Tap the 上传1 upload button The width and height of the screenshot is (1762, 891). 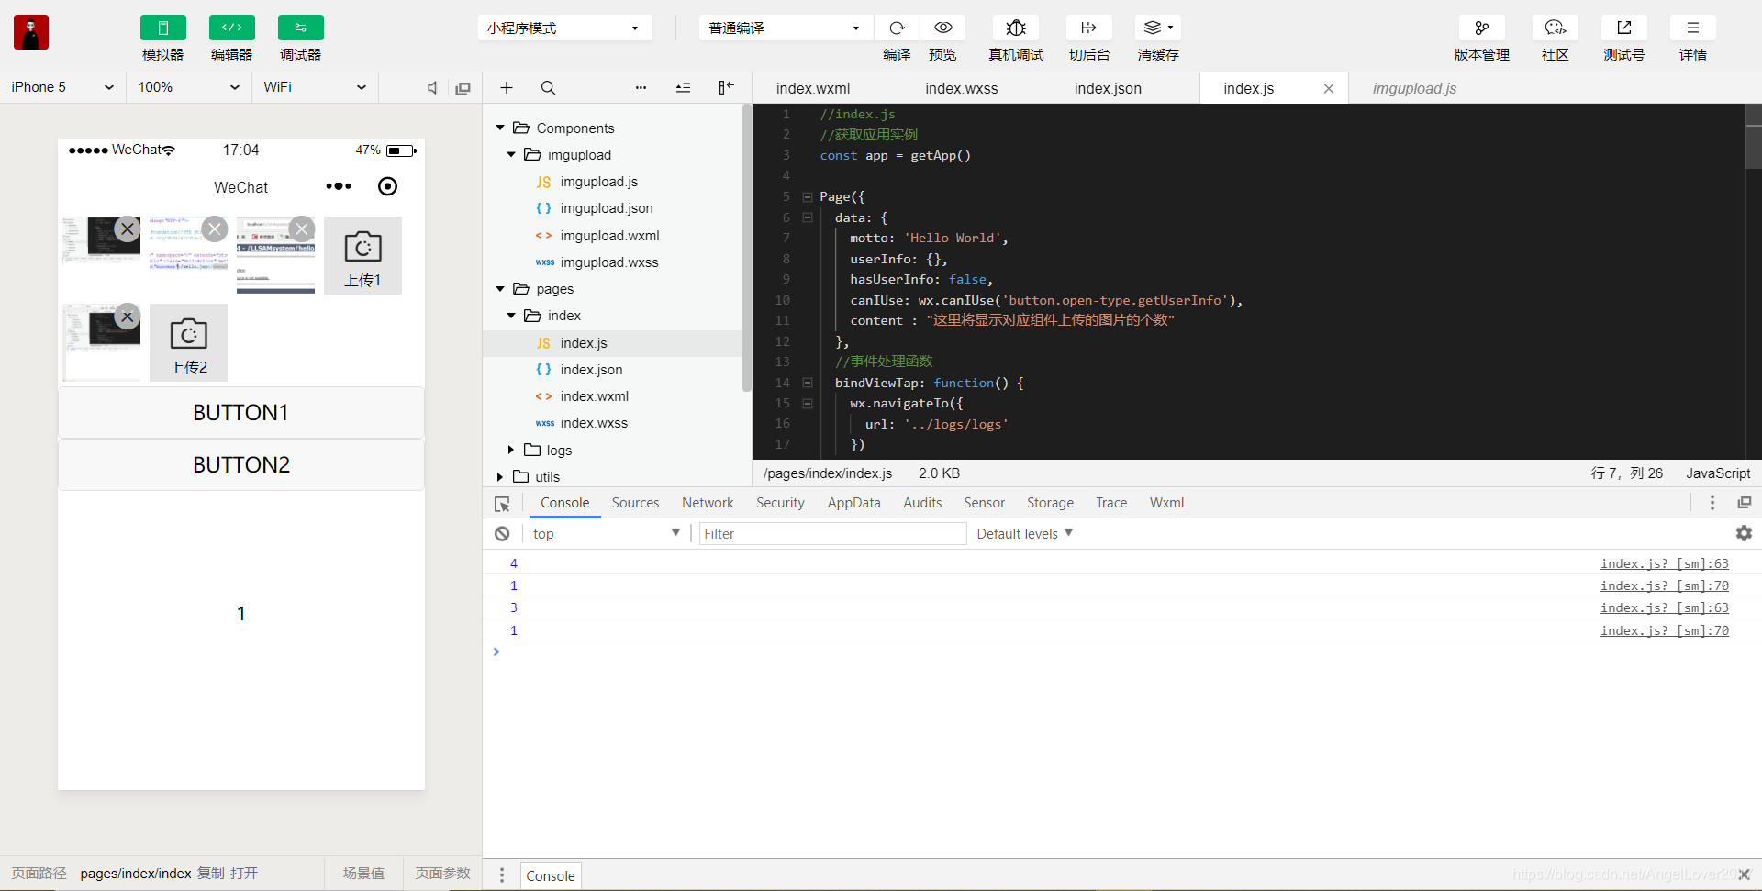362,256
